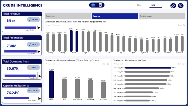
Task: Click the 30.67K downtime hours value
Action: click(x=13, y=68)
